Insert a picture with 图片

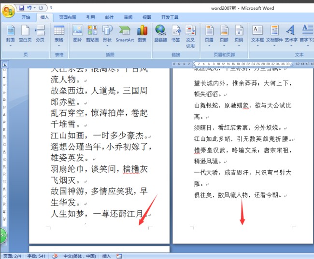click(x=77, y=34)
